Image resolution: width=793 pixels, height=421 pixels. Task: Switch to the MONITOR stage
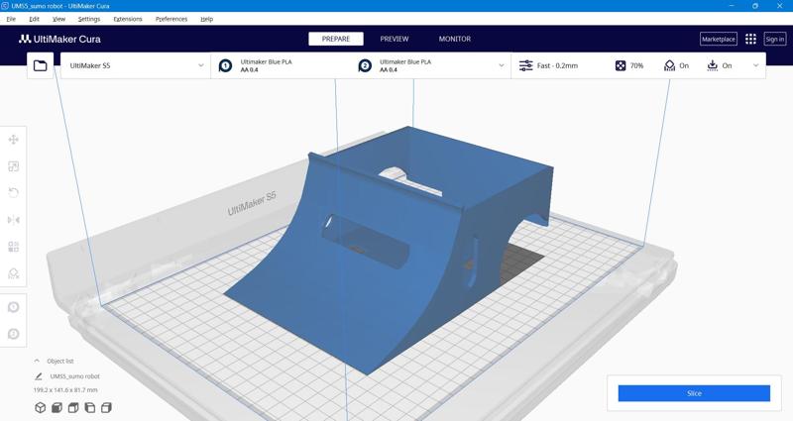[x=455, y=39]
